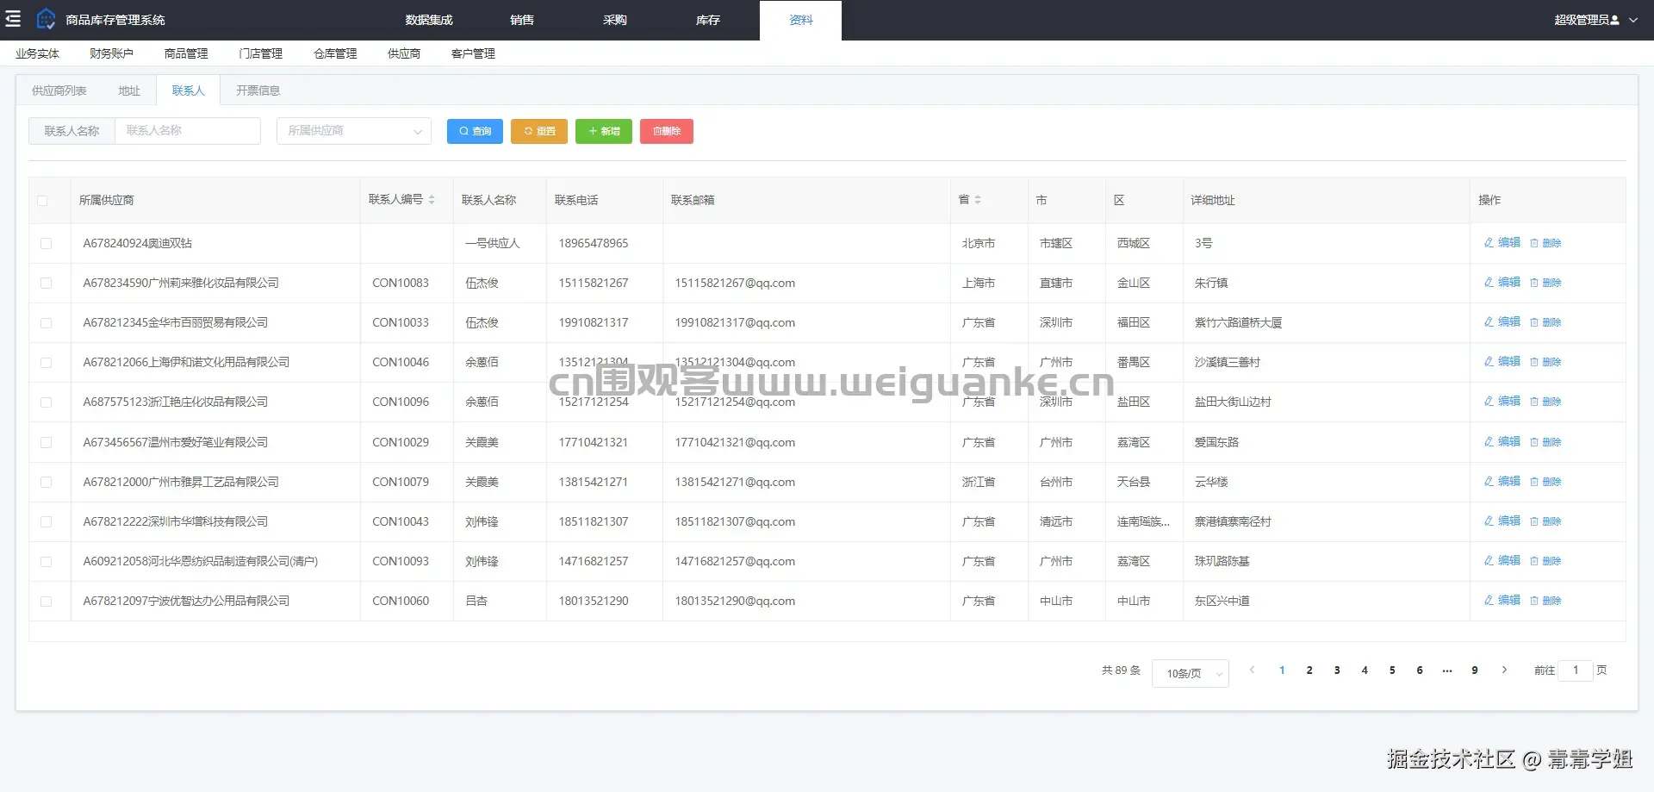The height and width of the screenshot is (792, 1654).
Task: Go to the previous page arrow
Action: pyautogui.click(x=1252, y=670)
